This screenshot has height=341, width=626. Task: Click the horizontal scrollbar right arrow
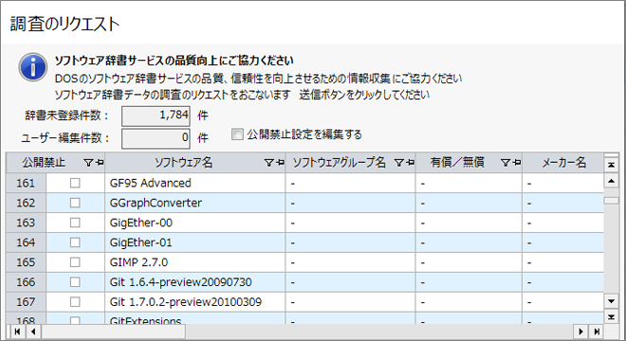(580, 332)
